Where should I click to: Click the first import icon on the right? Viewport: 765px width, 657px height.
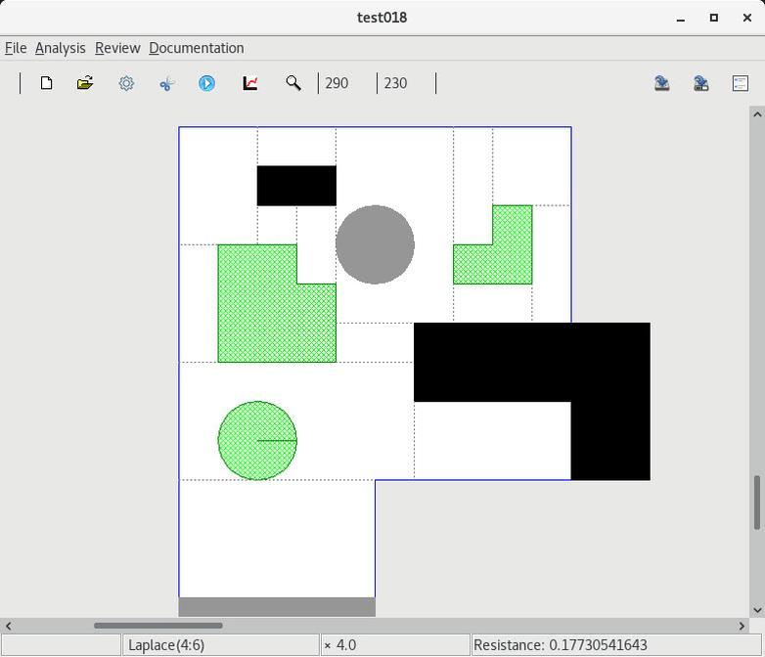(x=662, y=83)
